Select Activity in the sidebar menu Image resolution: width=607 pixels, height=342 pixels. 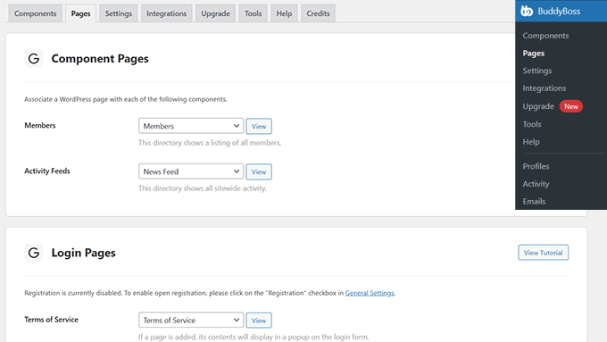click(536, 184)
